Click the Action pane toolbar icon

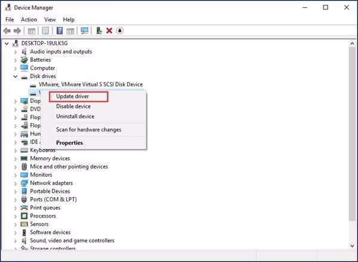pyautogui.click(x=70, y=31)
